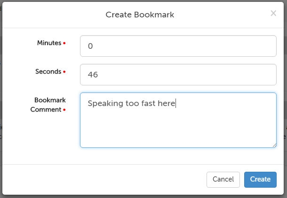Click the word "here" in the comment

click(x=167, y=104)
